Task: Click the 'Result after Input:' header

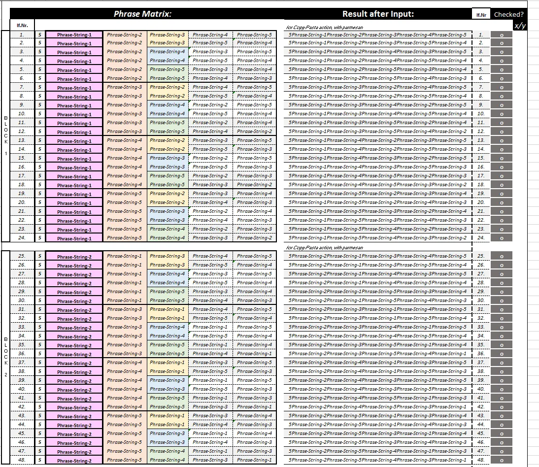Action: 378,14
